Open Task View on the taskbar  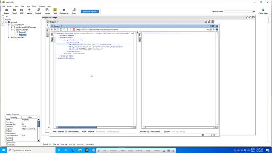point(66,150)
